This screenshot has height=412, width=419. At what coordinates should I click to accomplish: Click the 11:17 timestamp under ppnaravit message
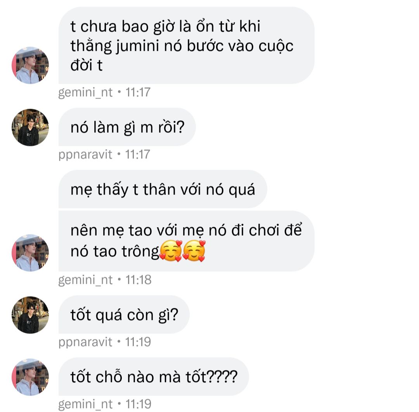tap(138, 155)
